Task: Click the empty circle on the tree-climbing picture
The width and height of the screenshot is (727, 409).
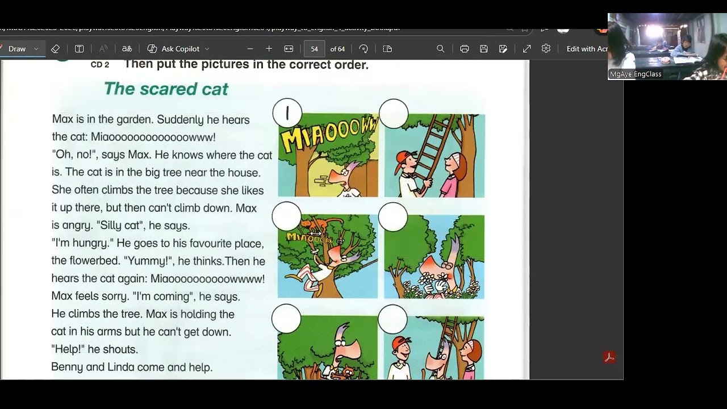Action: (286, 216)
